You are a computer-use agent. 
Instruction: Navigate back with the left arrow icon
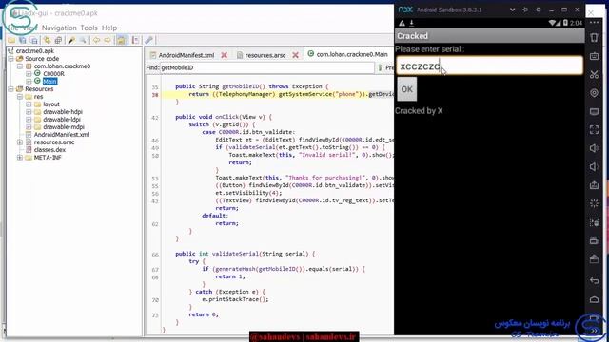[96, 40]
